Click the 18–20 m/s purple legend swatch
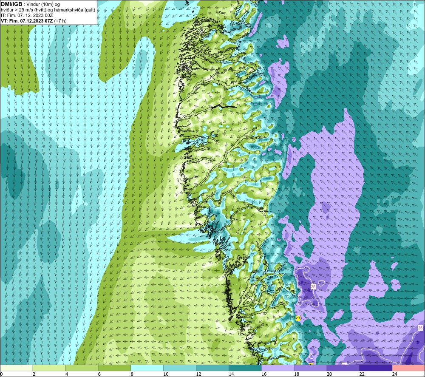Image resolution: width=425 pixels, height=377 pixels. (310, 368)
